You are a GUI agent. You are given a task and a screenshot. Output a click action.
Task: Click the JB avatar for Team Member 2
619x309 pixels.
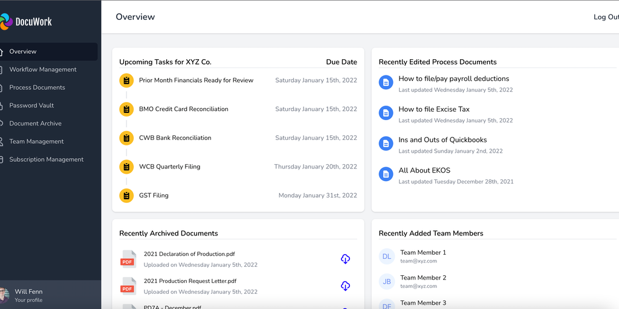coord(387,281)
